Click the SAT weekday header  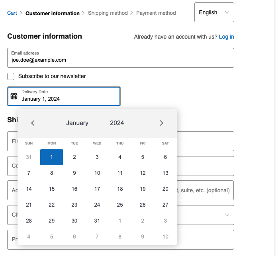tap(166, 144)
